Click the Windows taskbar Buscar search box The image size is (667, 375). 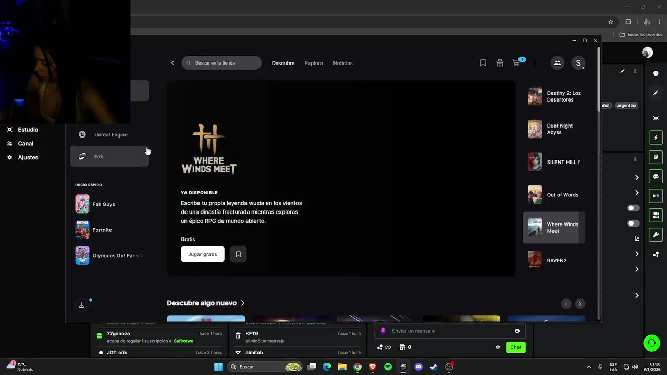[266, 367]
